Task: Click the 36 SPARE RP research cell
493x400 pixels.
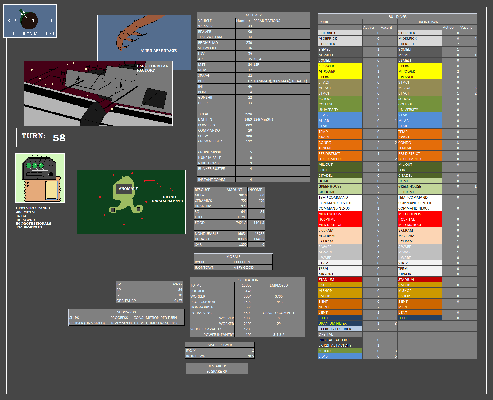Action: click(217, 371)
